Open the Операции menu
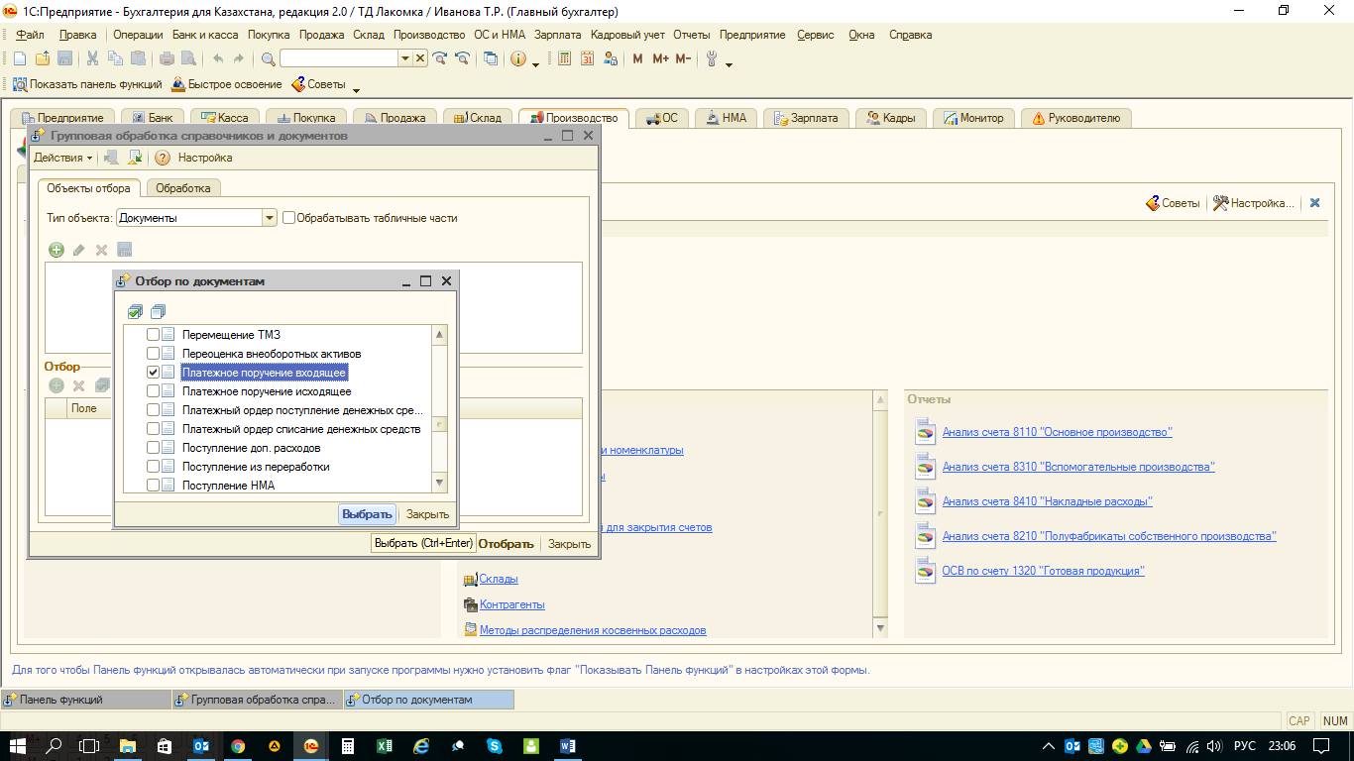Viewport: 1354px width, 761px height. coord(138,35)
